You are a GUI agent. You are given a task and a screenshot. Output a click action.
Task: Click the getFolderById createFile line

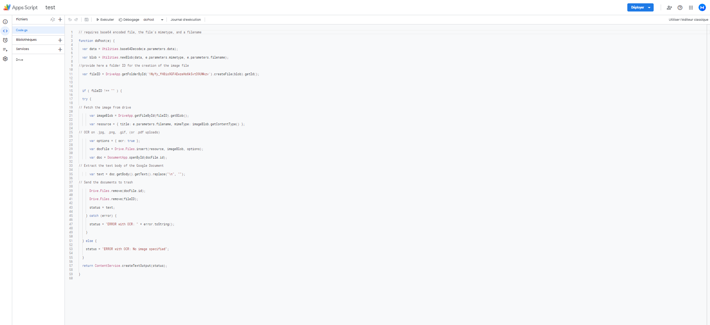[171, 74]
